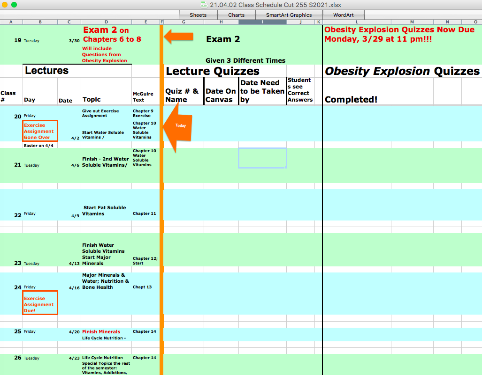Select the orange 'Today' arrow shape

(x=180, y=126)
